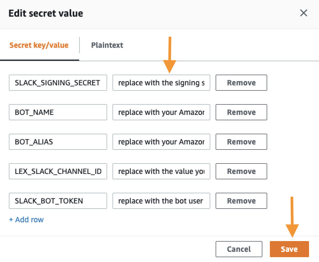Remove the SLACK_BOT_TOKEN row
This screenshot has width=319, height=262.
click(241, 201)
